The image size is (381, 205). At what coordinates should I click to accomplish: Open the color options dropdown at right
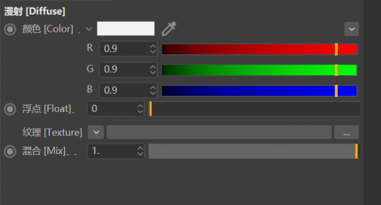351,29
